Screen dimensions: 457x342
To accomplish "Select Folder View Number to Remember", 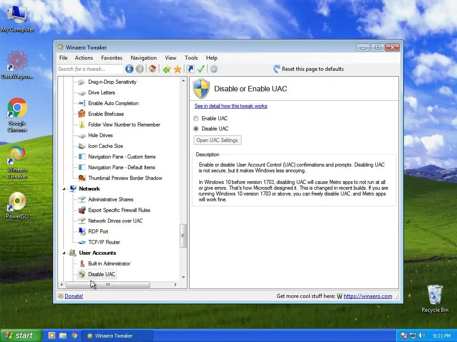I will tap(124, 125).
